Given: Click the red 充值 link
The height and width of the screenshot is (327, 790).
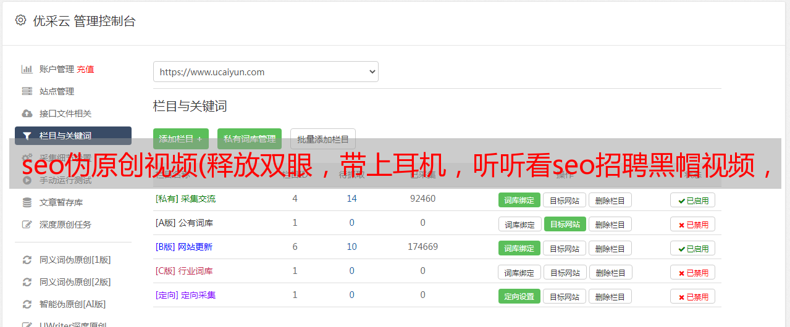Looking at the screenshot, I should [85, 69].
